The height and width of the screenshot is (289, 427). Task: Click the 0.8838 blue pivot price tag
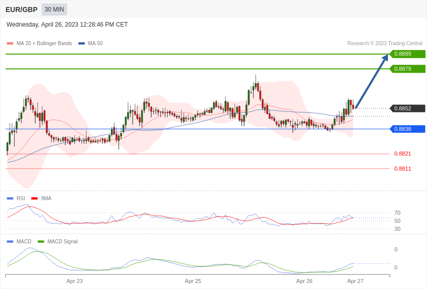[408, 129]
